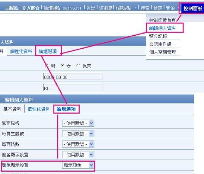This screenshot has width=204, height=174.
Task: Select the 男 gender radio button
Action: tap(46, 66)
